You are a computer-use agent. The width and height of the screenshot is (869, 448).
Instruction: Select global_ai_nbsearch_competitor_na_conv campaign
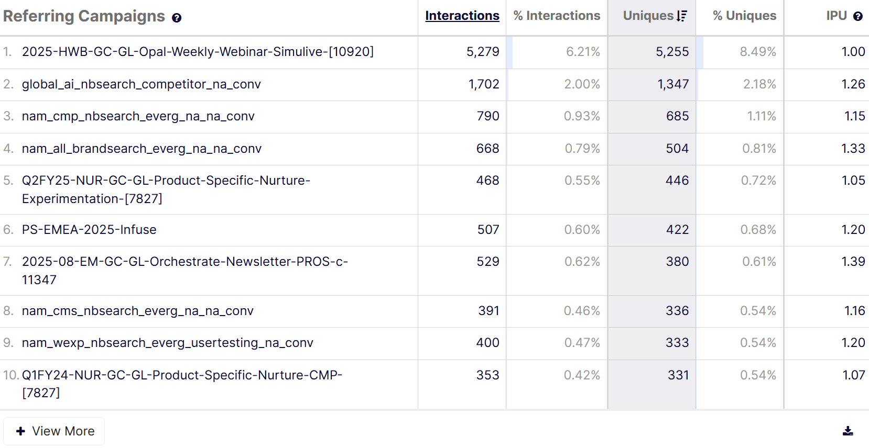141,84
